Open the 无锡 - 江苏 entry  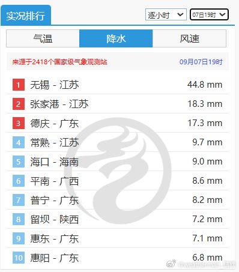pos(55,85)
